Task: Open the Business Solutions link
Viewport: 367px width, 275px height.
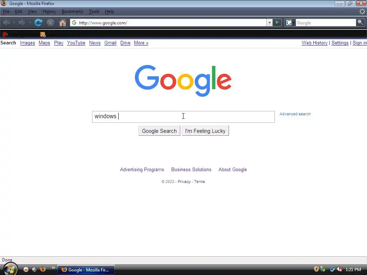Action: pos(191,169)
